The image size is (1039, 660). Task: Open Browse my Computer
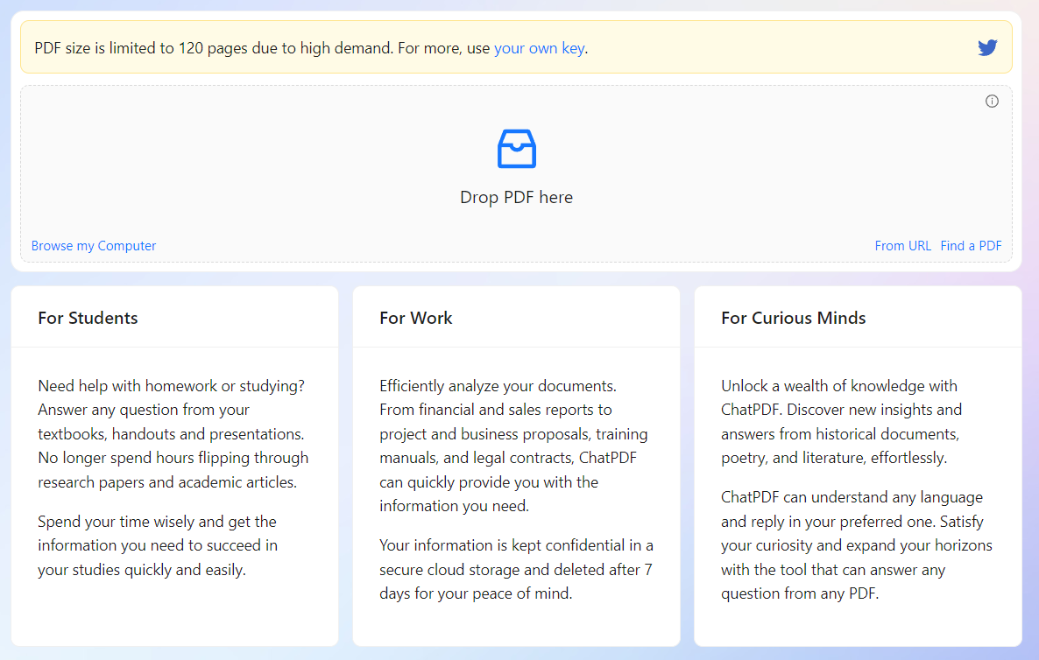tap(93, 245)
